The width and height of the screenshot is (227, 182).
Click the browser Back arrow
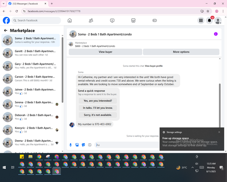click(x=4, y=11)
